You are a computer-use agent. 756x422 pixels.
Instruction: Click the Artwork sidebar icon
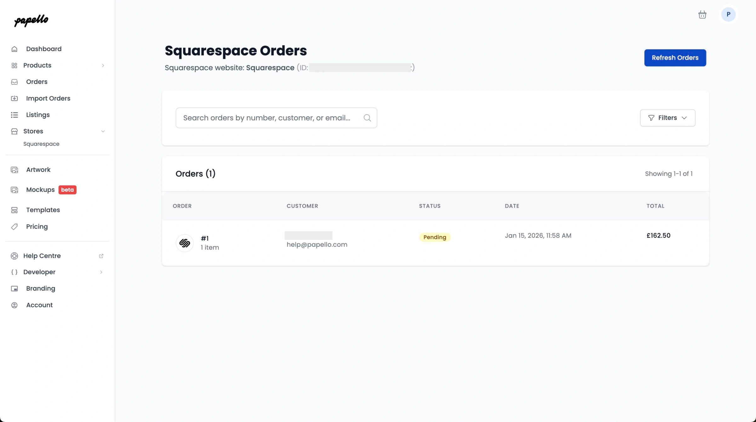pyautogui.click(x=14, y=170)
